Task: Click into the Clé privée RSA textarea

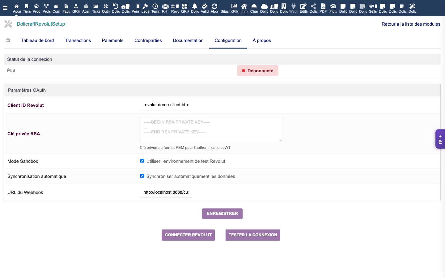Action: [211, 130]
